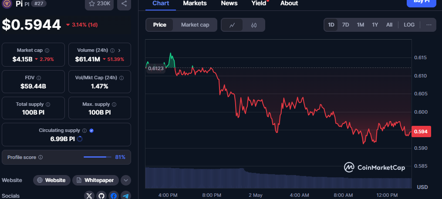Select the 1D time range
The image size is (442, 199).
[331, 25]
